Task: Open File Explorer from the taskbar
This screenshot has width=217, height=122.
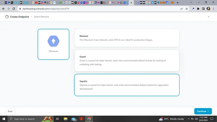Action: [65, 119]
